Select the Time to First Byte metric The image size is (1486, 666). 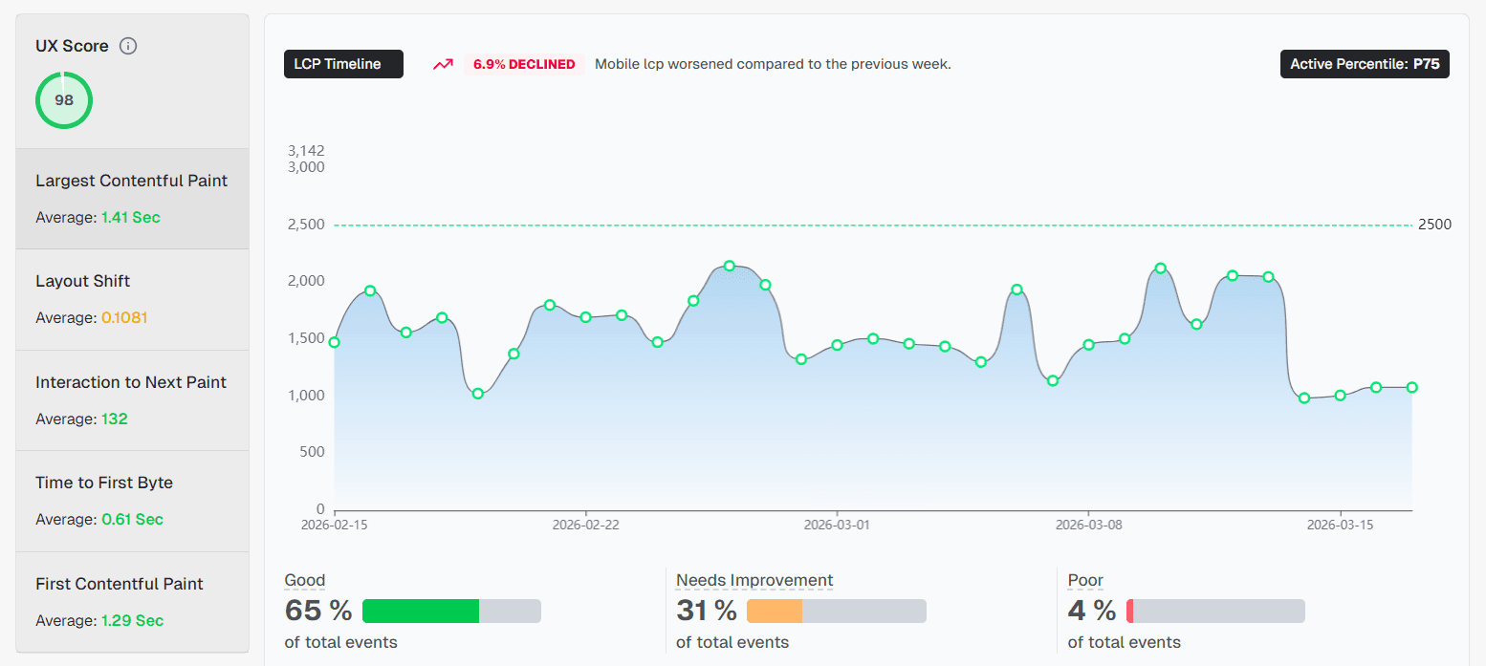point(132,501)
